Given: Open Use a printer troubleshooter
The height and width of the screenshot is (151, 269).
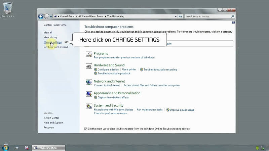Looking at the screenshot, I should 129,69.
